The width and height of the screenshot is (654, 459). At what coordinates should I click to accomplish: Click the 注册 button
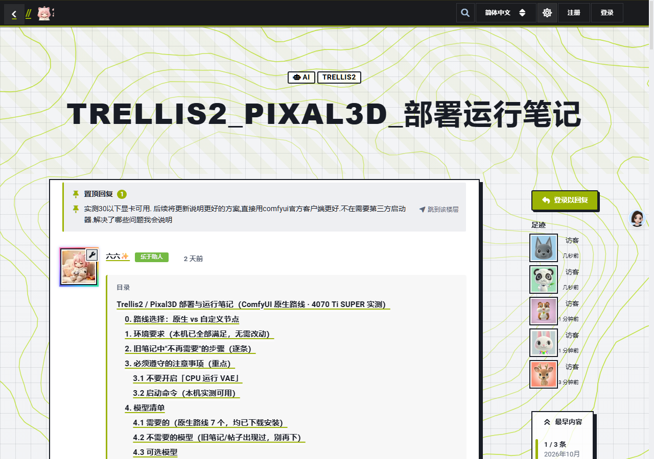(x=574, y=13)
